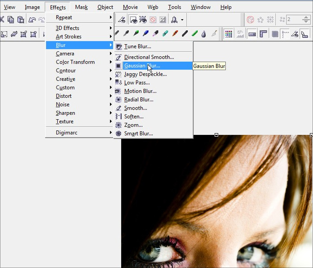Click the rocket launcher icon
The height and width of the screenshot is (268, 313).
click(174, 20)
